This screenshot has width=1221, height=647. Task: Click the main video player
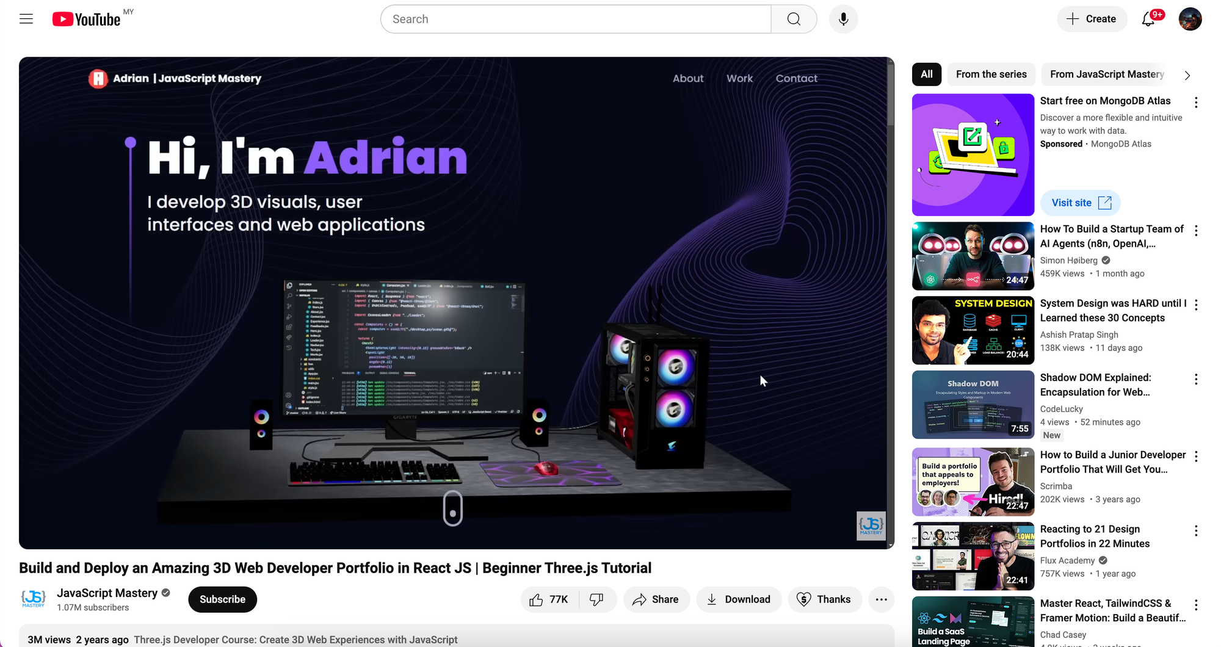456,303
